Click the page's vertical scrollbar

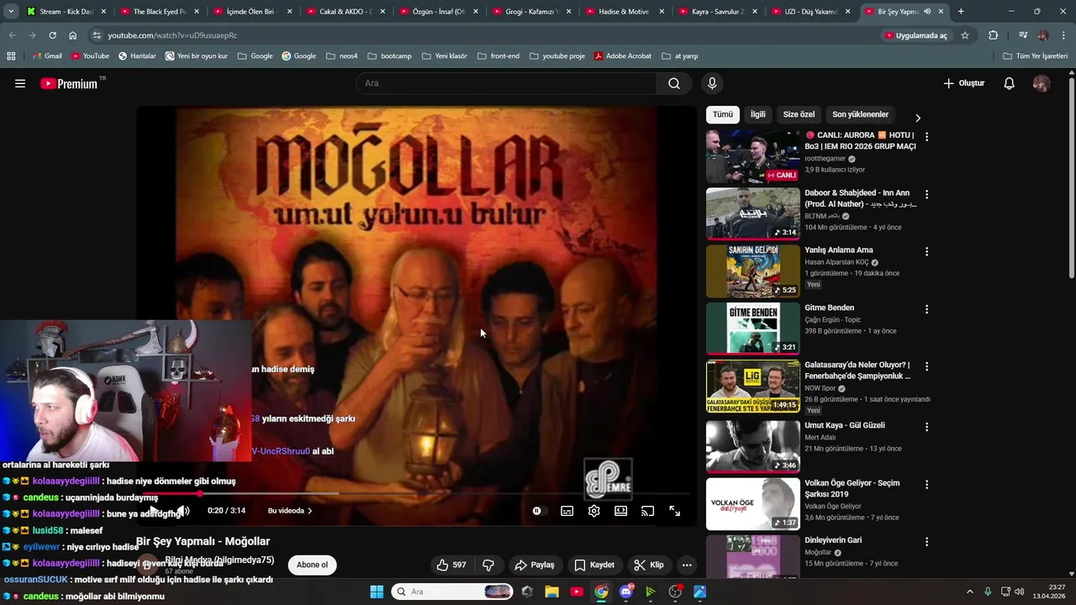[1071, 176]
